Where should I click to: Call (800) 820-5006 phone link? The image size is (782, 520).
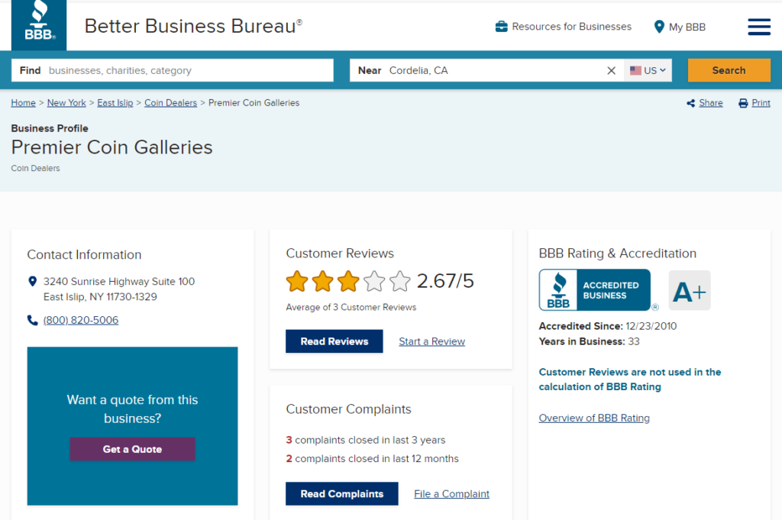point(81,320)
